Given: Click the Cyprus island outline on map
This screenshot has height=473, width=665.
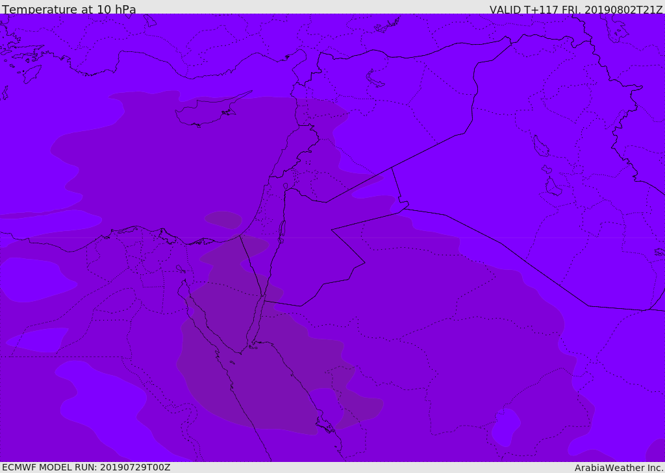Looking at the screenshot, I should pyautogui.click(x=213, y=110).
